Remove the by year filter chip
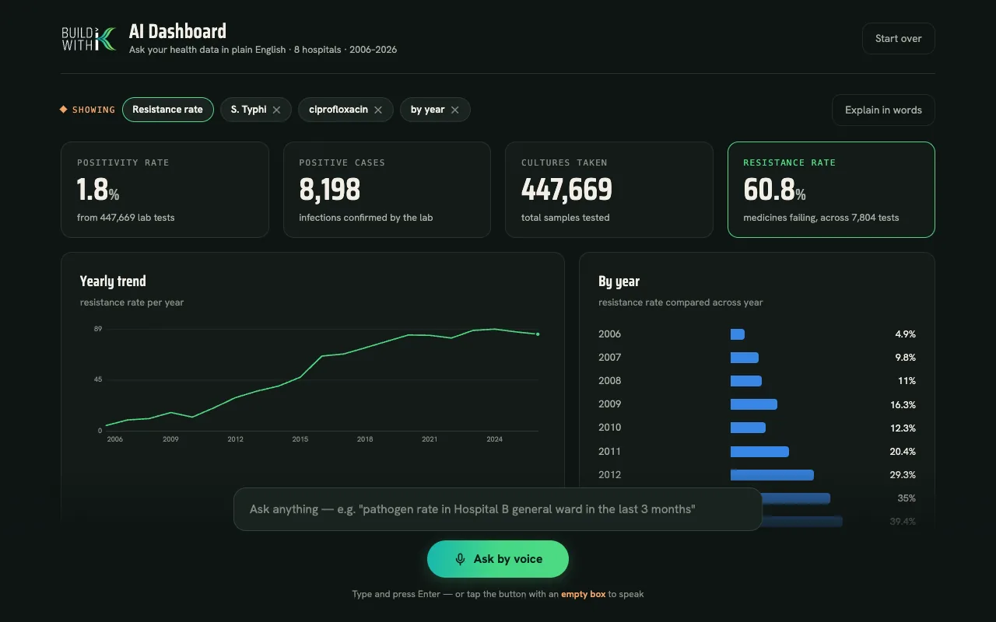 (455, 110)
